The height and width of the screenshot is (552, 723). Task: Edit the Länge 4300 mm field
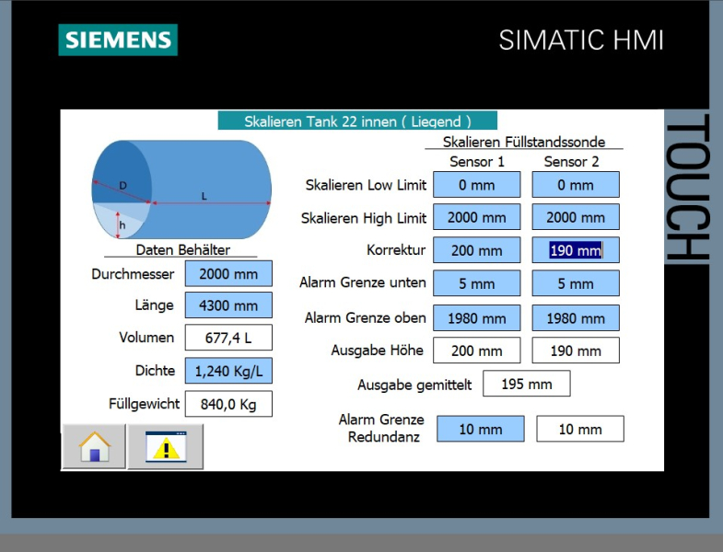[228, 305]
